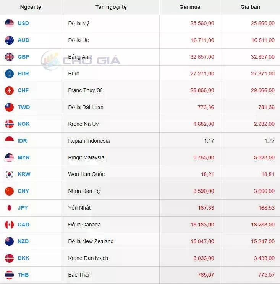Click the Chợ Giá watermark logo
The width and height of the screenshot is (280, 284).
(x=81, y=60)
